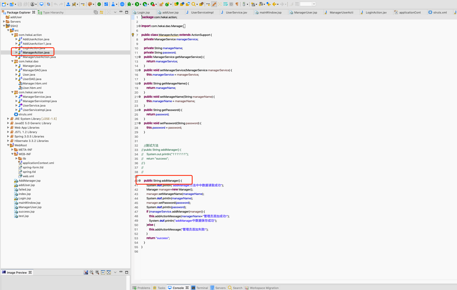Image resolution: width=457 pixels, height=290 pixels.
Task: Switch to the Type Hierarchy tab
Action: click(x=51, y=12)
